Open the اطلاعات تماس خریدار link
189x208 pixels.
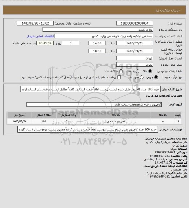(x=40, y=36)
